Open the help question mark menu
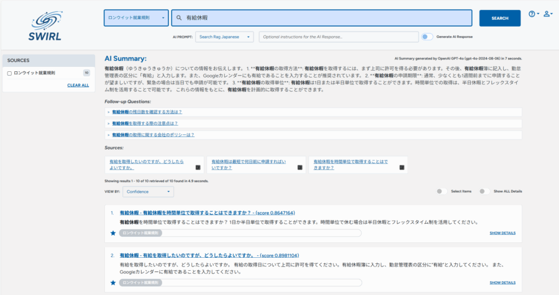The image size is (559, 295). tap(534, 14)
